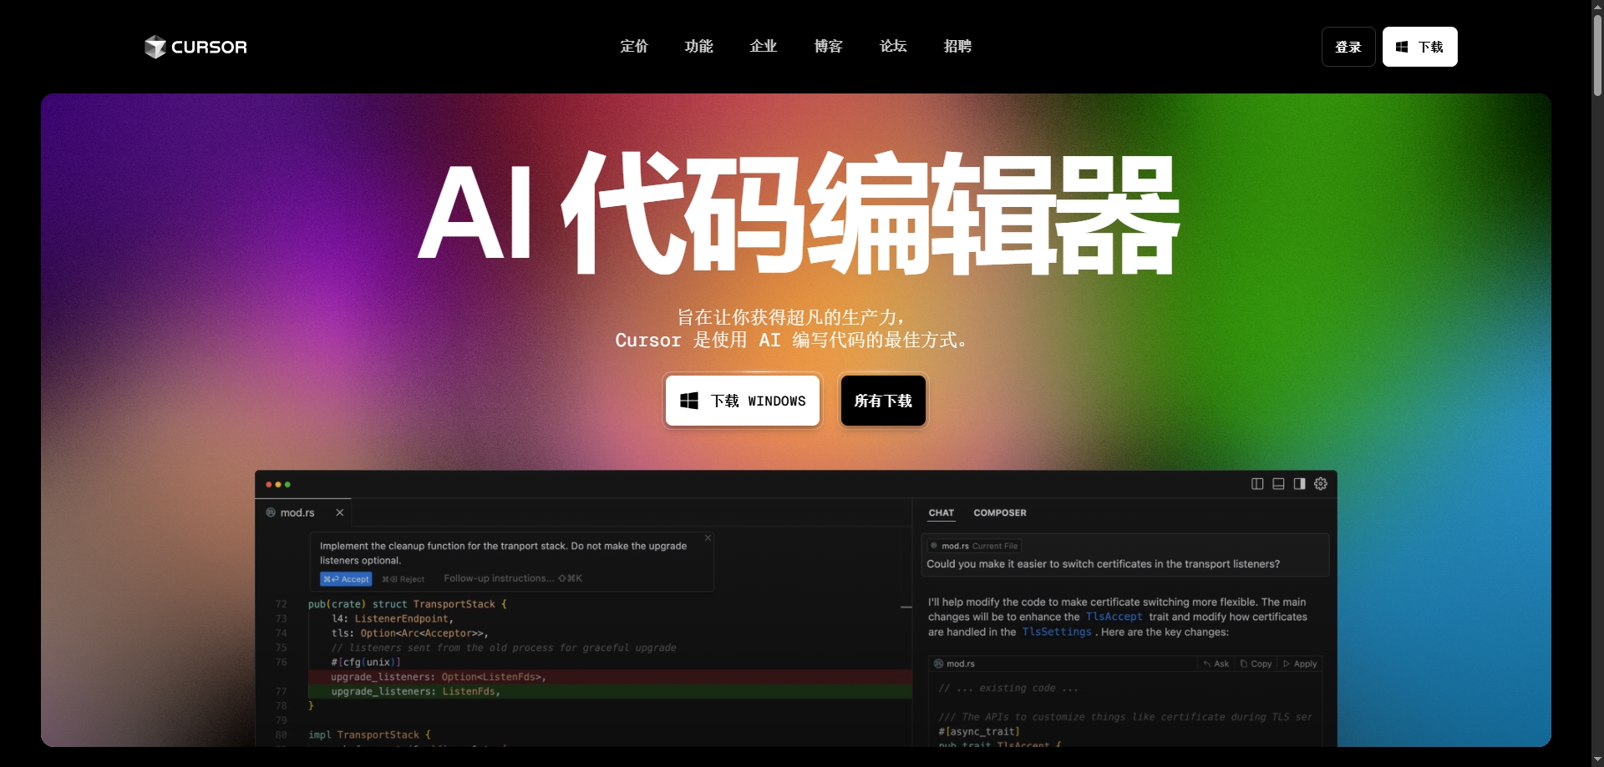Toggle the right sidebar layout icon
Image resolution: width=1604 pixels, height=767 pixels.
[x=1299, y=484]
